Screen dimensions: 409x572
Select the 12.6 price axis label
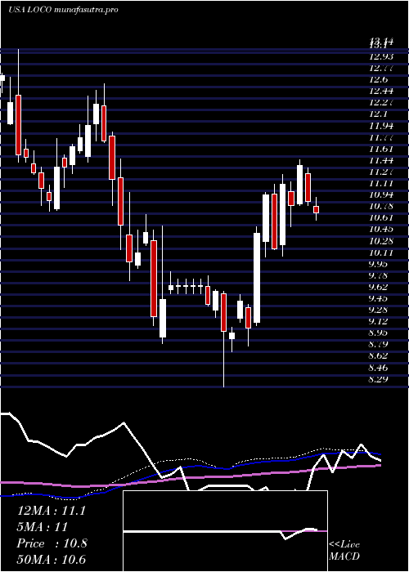[x=379, y=79]
